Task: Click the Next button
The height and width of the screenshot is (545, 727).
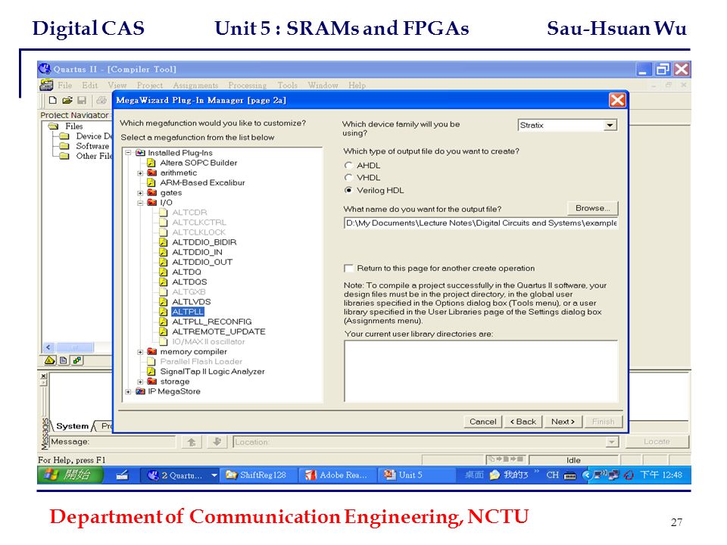Action: point(563,422)
